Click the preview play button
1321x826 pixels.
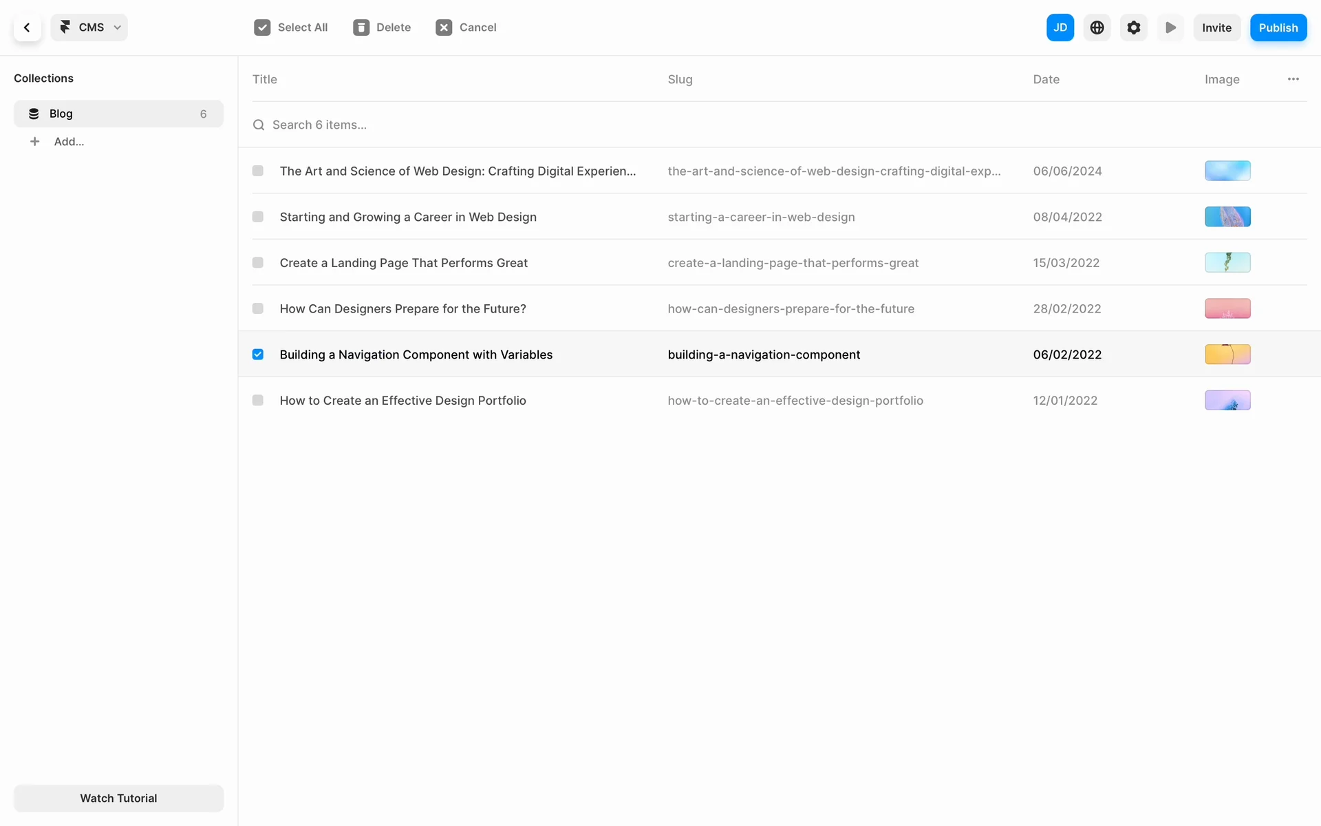(1170, 28)
